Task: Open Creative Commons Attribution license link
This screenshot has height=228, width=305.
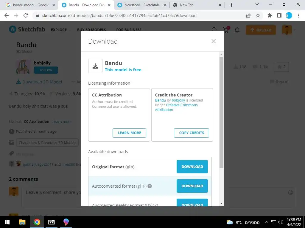Action: tap(176, 107)
